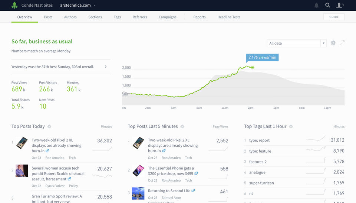Go to the Sections tab

[95, 17]
